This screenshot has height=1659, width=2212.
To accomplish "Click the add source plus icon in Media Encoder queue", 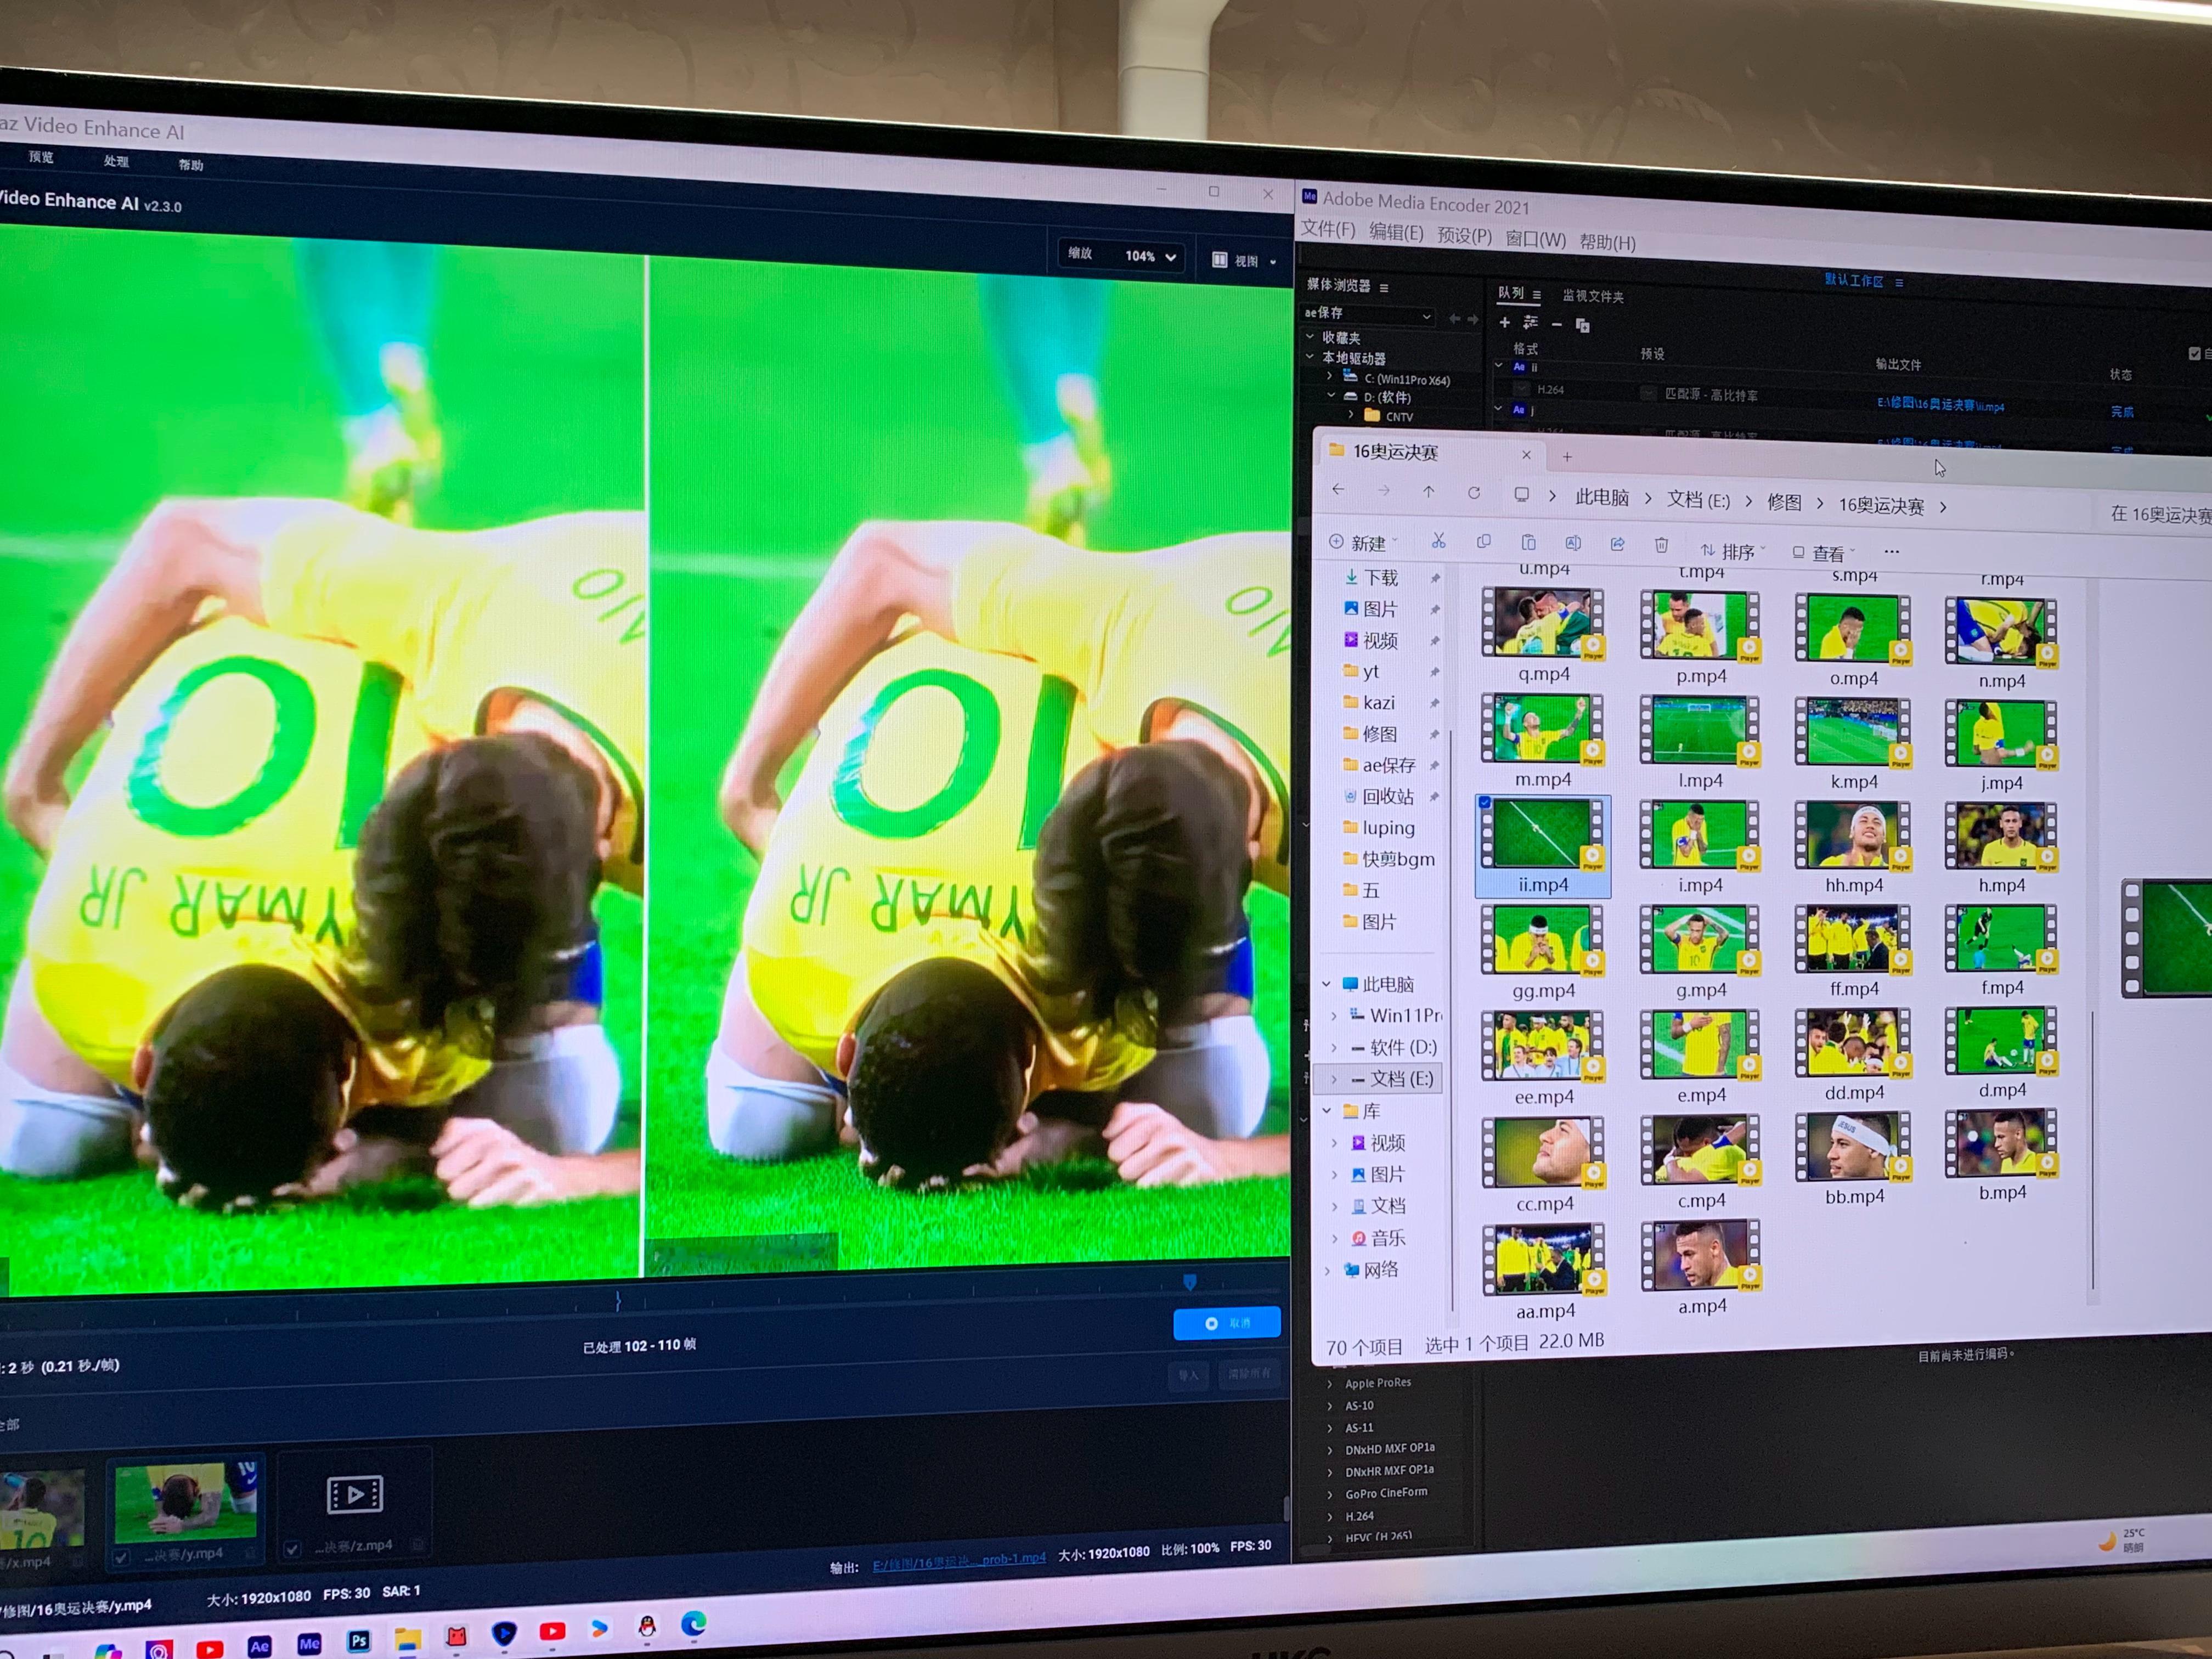I will [1504, 322].
